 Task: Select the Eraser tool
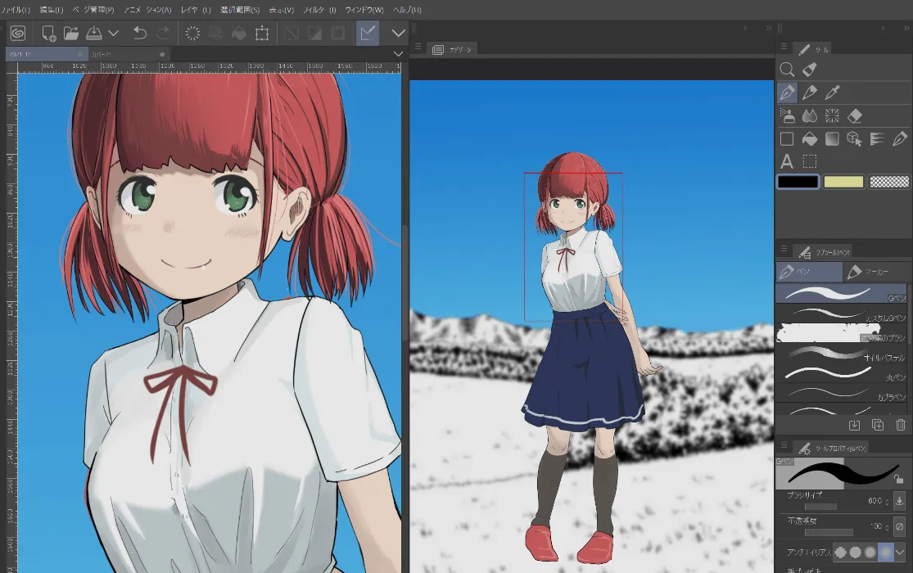[855, 115]
